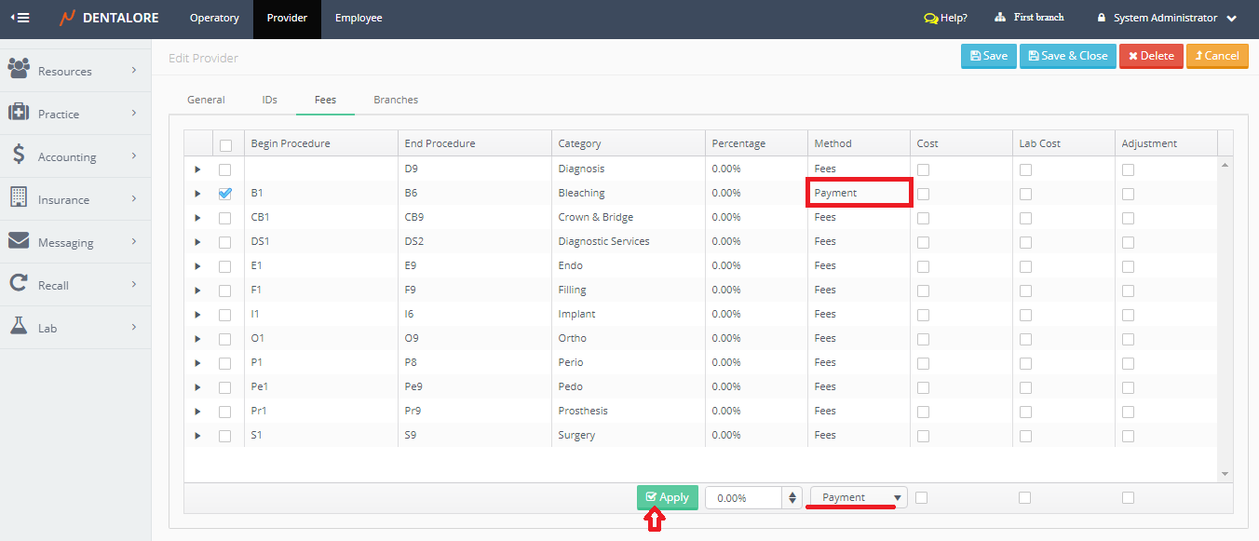Expand the Crown & Bridge row arrow

click(x=197, y=218)
